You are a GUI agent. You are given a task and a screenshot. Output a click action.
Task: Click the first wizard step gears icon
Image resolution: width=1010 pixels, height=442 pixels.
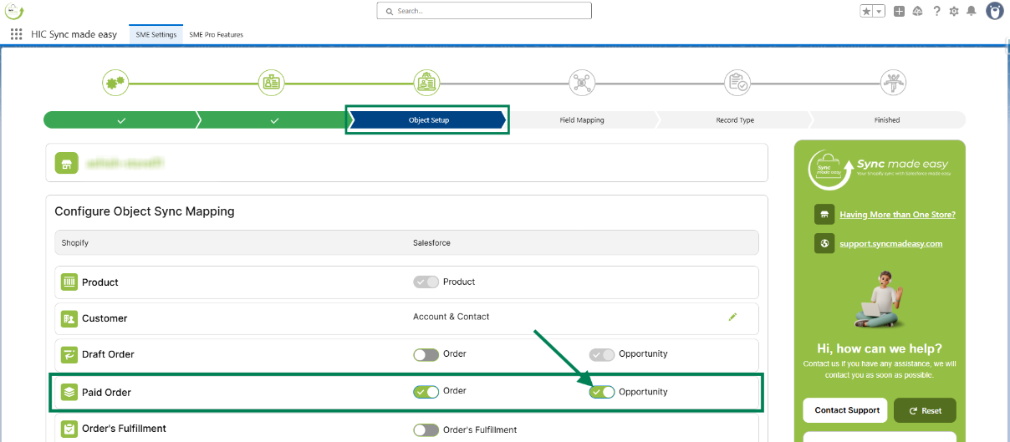tap(115, 83)
